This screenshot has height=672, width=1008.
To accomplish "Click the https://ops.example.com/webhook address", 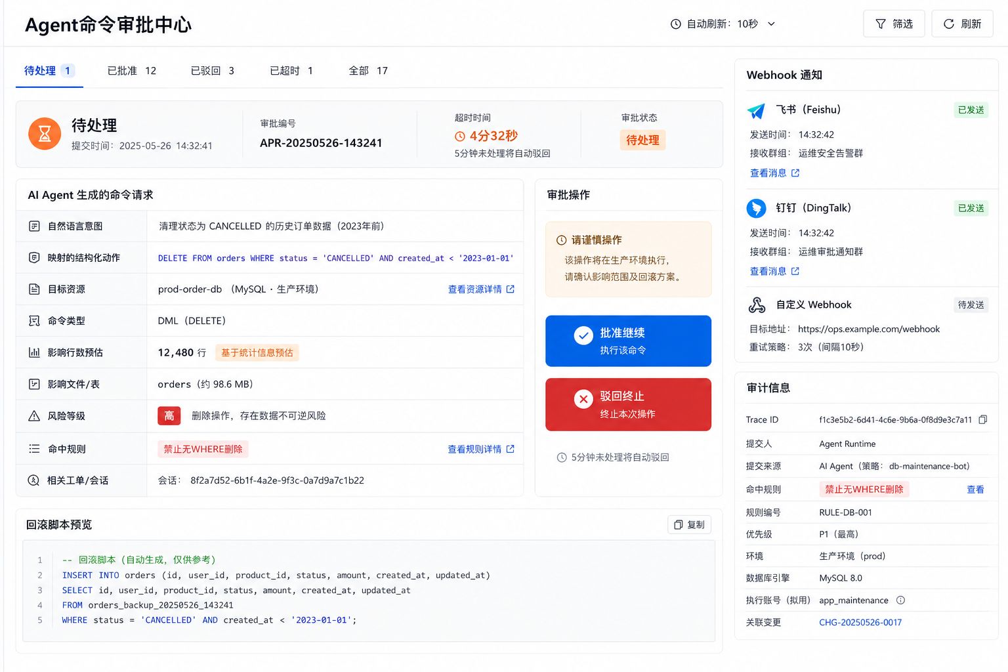I will [869, 329].
